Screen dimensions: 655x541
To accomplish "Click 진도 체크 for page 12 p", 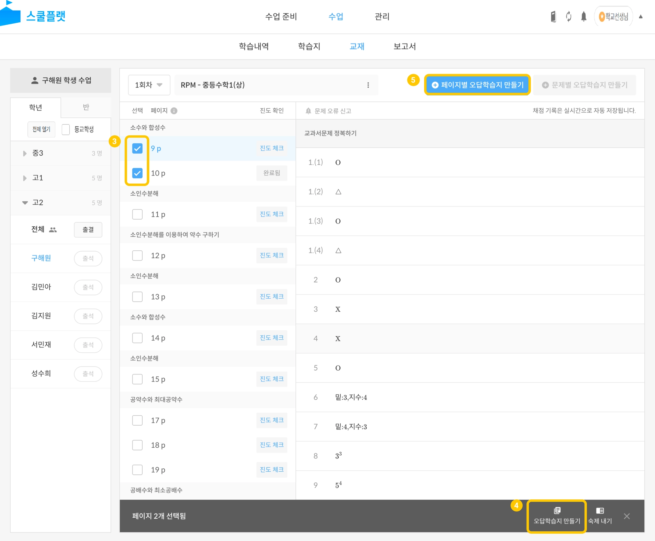I will click(272, 255).
